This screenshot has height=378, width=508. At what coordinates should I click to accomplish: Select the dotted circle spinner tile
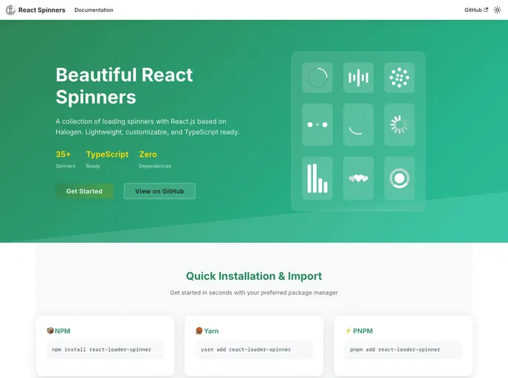point(399,78)
